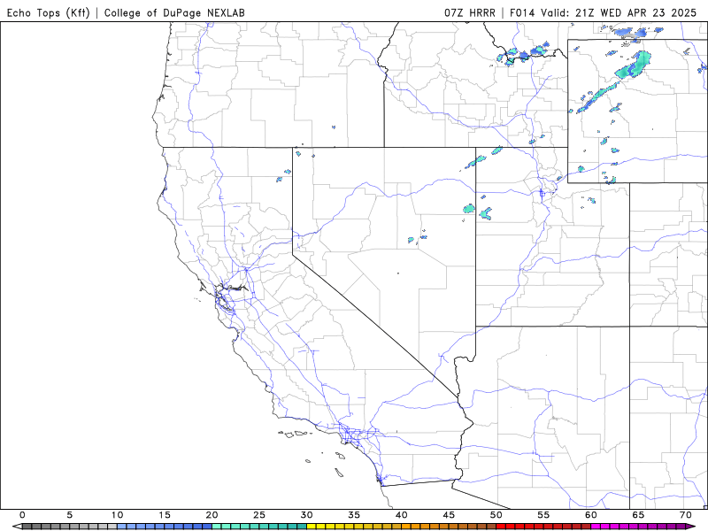This screenshot has height=531, width=708.
Task: Click the color scale label '20'
Action: [x=212, y=515]
